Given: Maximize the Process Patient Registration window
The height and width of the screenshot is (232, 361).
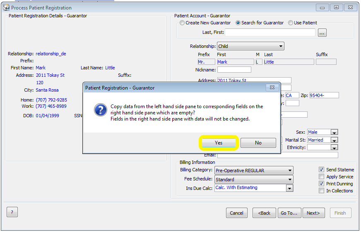Looking at the screenshot, I should point(336,7).
